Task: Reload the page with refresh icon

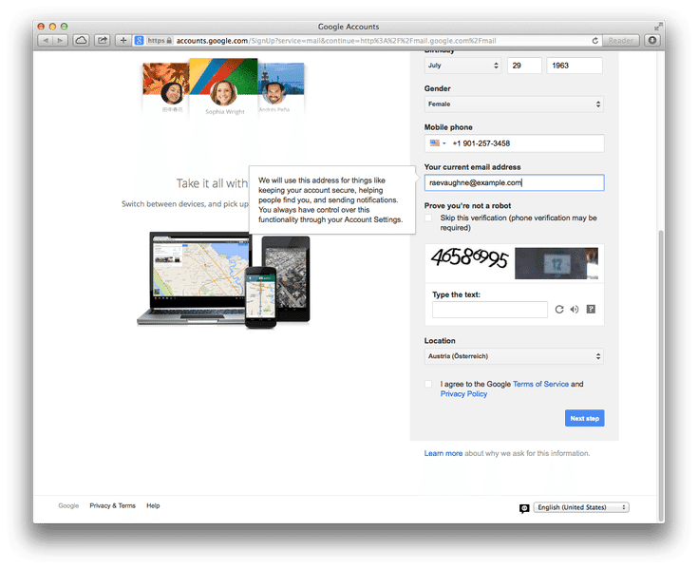Action: tap(594, 41)
